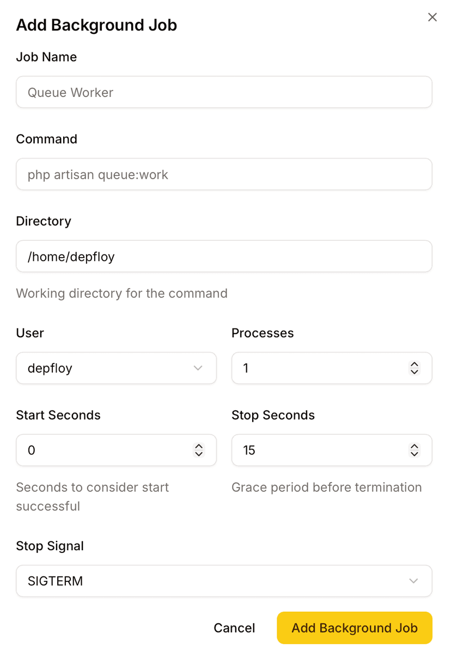Image resolution: width=451 pixels, height=663 pixels.
Task: Click the Processes value field
Action: pos(316,368)
